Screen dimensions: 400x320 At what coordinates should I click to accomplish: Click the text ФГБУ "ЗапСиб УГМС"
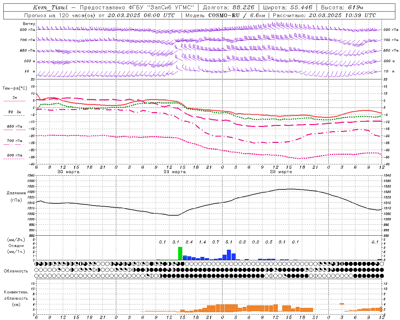click(161, 7)
